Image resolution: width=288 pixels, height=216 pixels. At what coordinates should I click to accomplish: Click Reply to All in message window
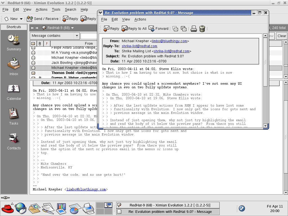[134, 29]
